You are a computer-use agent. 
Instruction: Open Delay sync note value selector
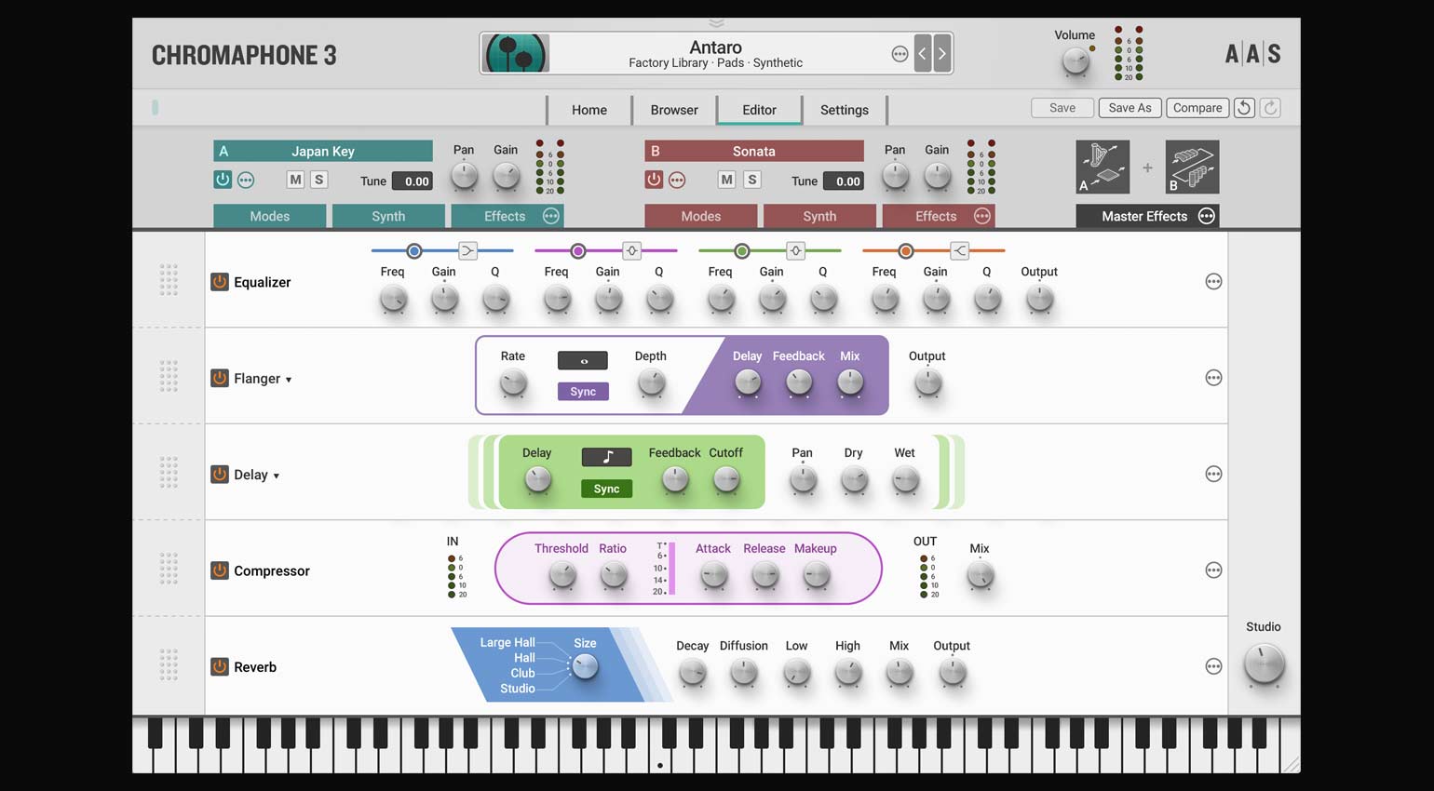(606, 457)
